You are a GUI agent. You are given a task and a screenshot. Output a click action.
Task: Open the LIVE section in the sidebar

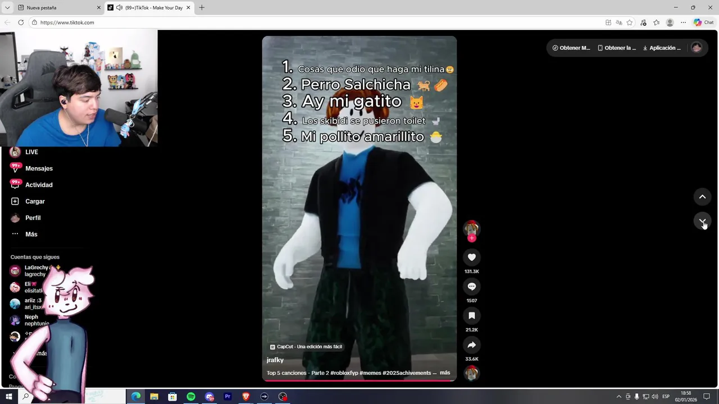point(31,152)
